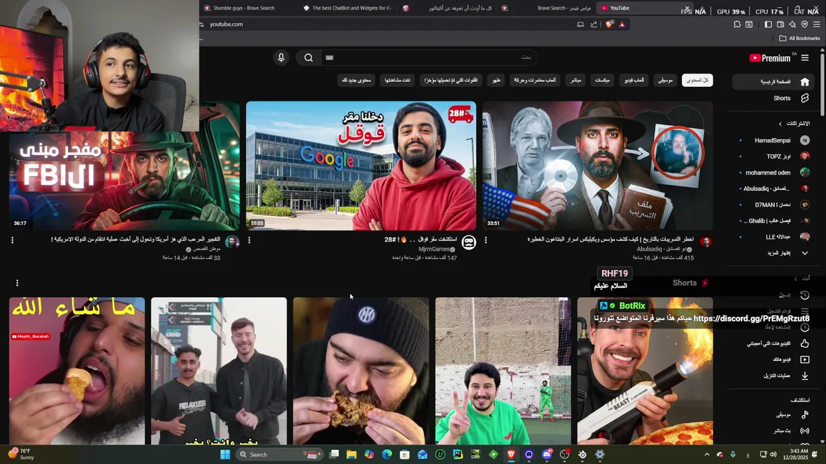The width and height of the screenshot is (826, 464).
Task: Expand the Subscriptions section header arrow
Action: tap(780, 123)
